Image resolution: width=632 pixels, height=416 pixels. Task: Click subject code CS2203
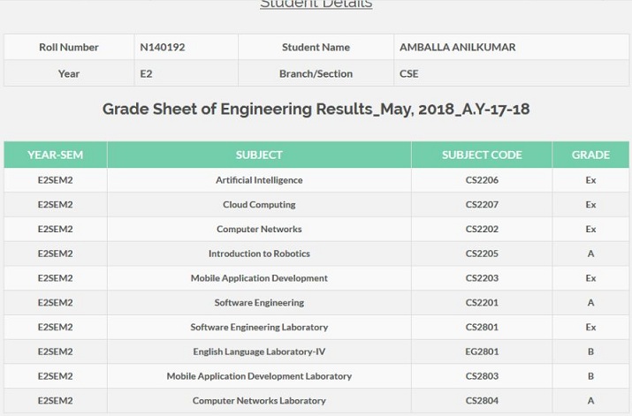(482, 278)
